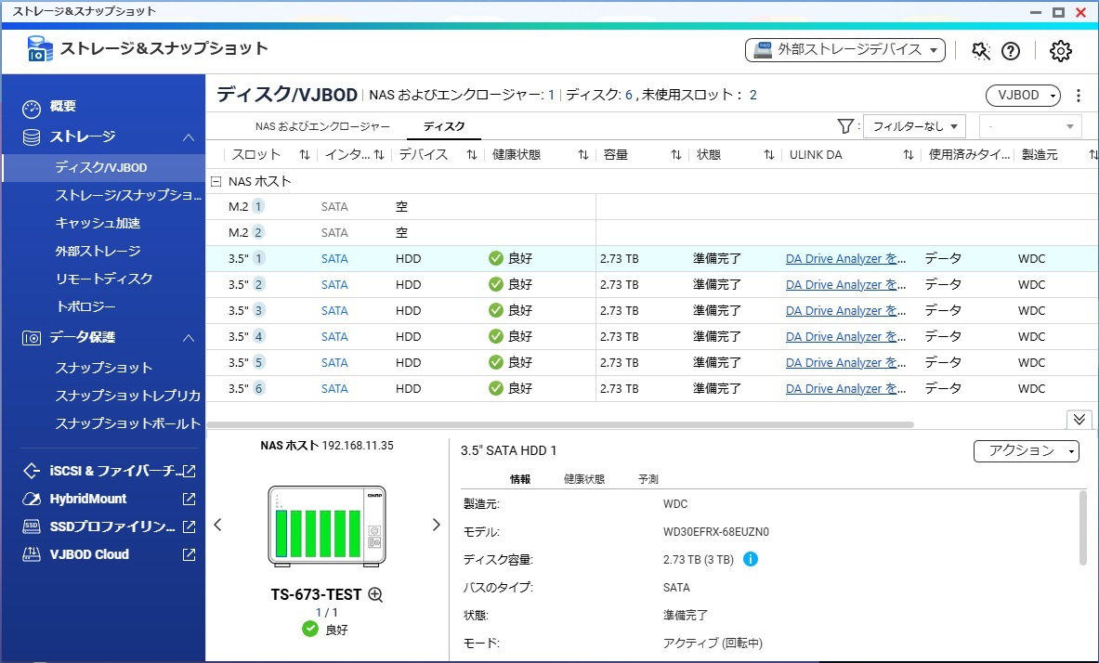Screen dimensions: 1099x663
Task: Click the disk capacity info icon
Action: [x=750, y=559]
